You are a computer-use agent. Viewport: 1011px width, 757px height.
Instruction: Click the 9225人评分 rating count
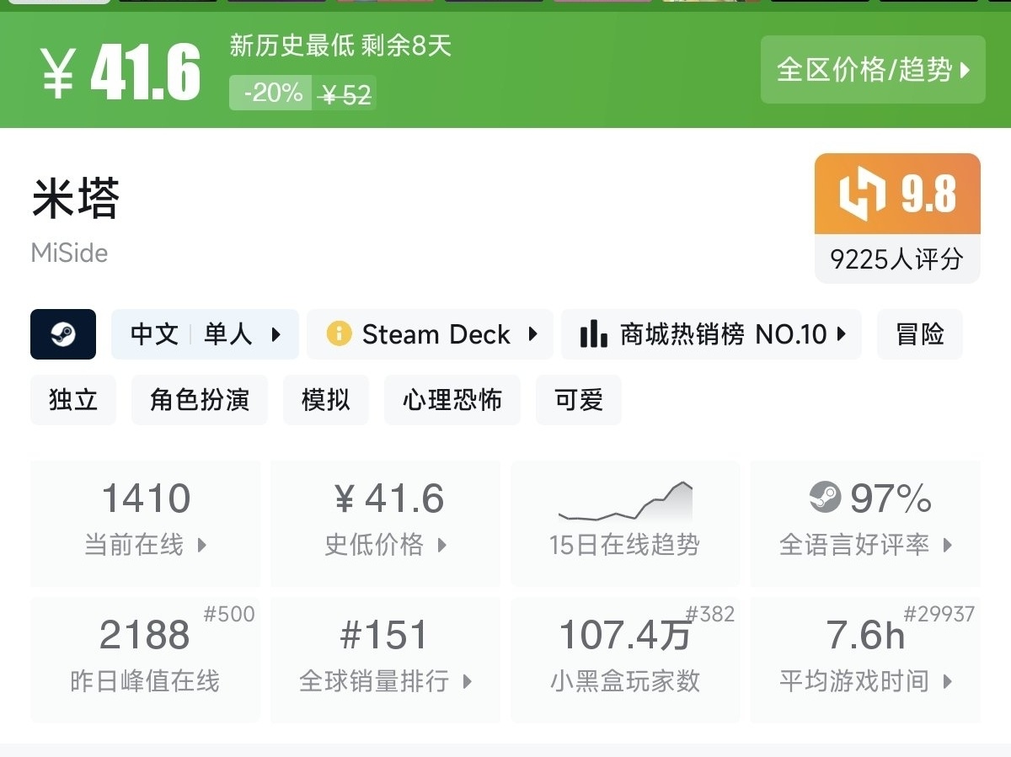pyautogui.click(x=897, y=259)
